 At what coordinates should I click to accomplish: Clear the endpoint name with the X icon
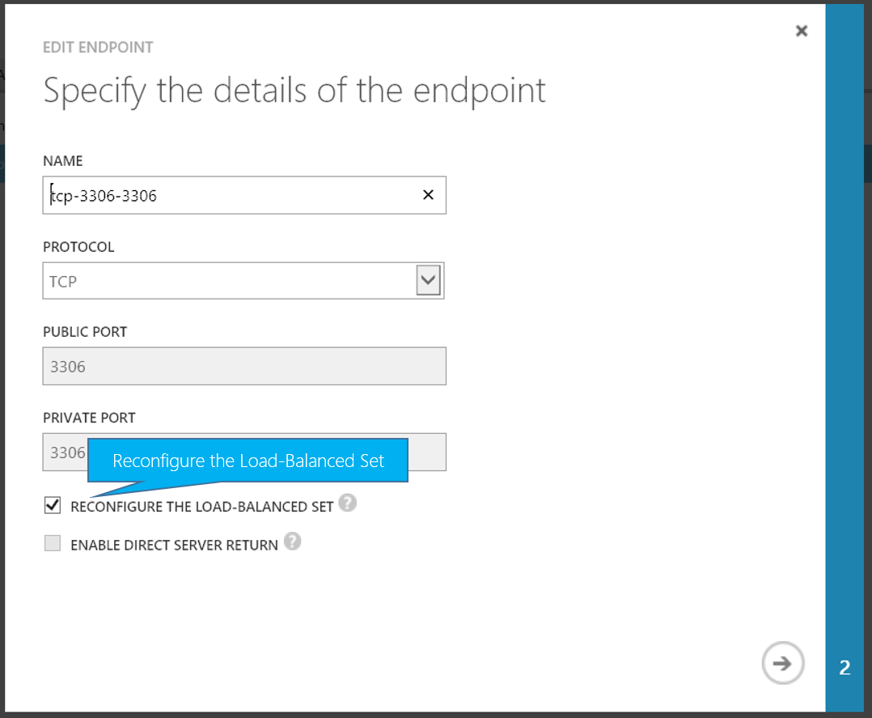(429, 195)
